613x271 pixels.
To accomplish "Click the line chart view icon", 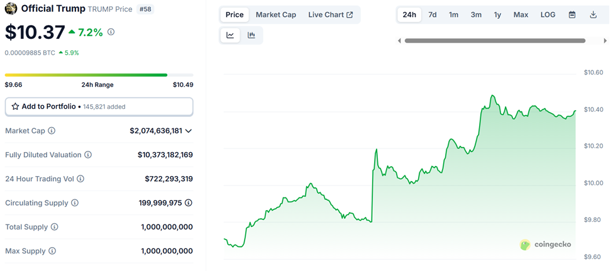I will [231, 36].
